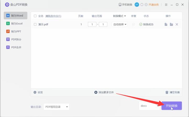Click the green Excel sidebar icon
This screenshot has width=189, height=117.
(8, 23)
